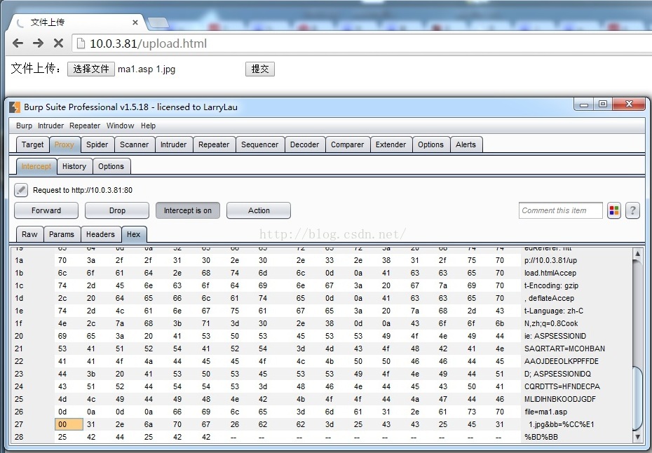Drop the intercepted request
The image size is (652, 453).
117,210
